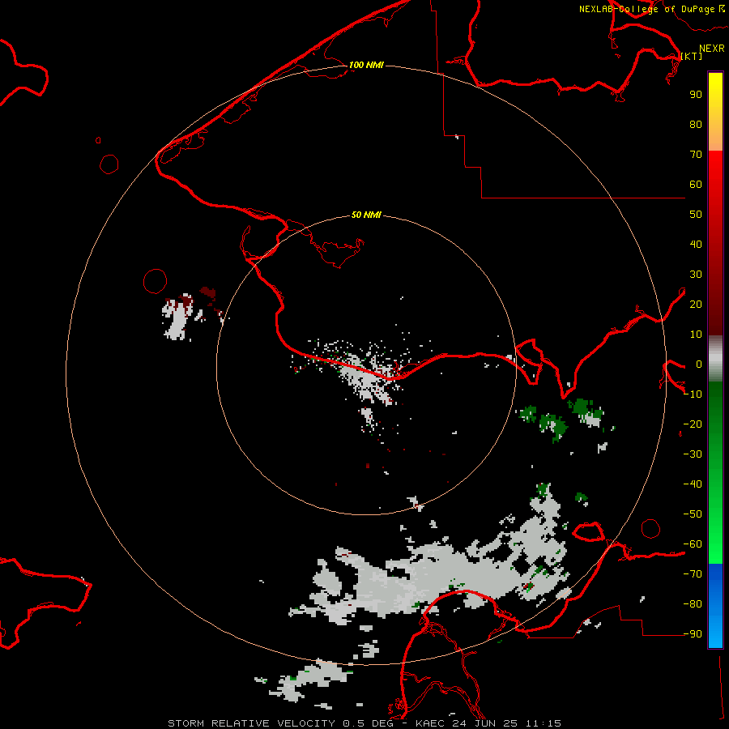Viewport: 729px width, 729px height.
Task: Pick the blue bottom color bar segment
Action: tap(715, 606)
